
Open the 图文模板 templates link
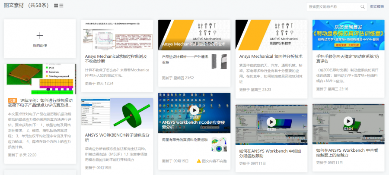(x=377, y=7)
